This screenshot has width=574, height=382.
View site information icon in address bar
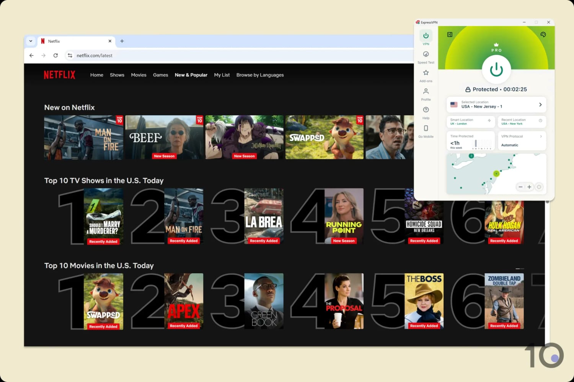point(70,56)
